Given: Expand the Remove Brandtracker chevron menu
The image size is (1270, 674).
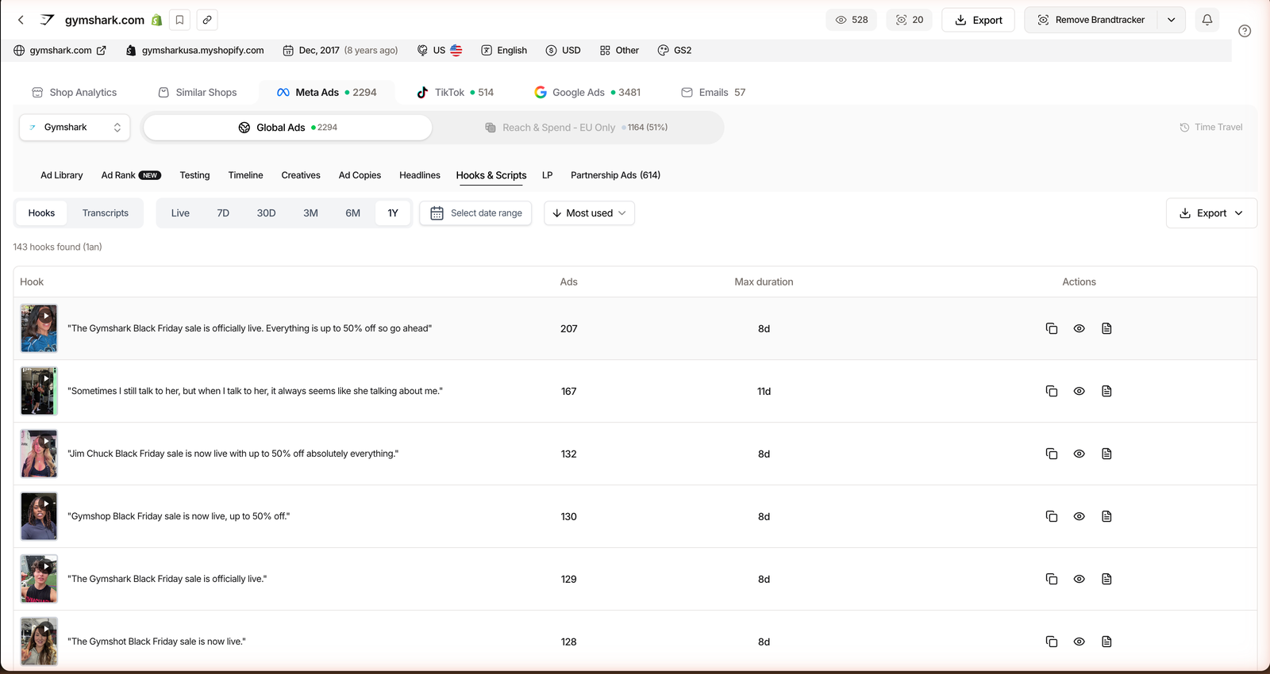Looking at the screenshot, I should pos(1171,20).
